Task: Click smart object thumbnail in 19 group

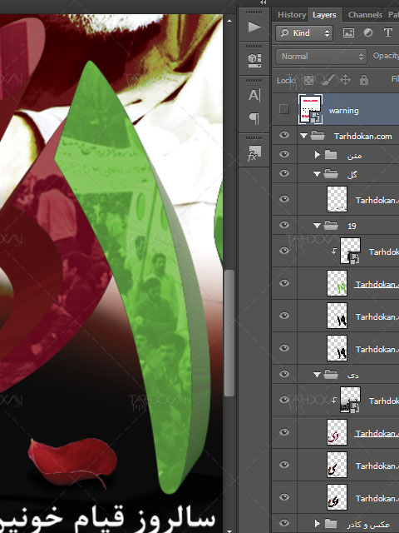Action: coord(350,251)
